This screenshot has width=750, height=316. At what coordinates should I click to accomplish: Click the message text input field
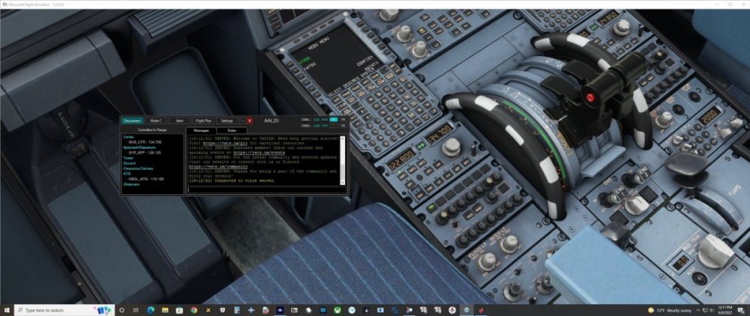click(x=265, y=189)
